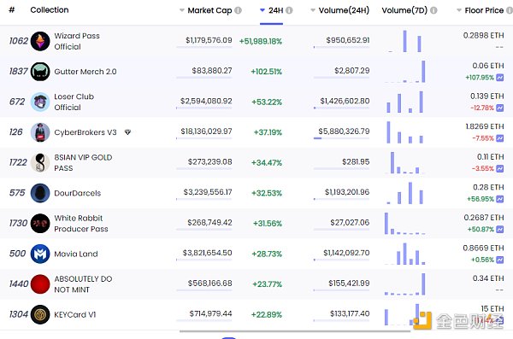Open 8SIAN VIP GOLD PASS collection link

[83, 163]
